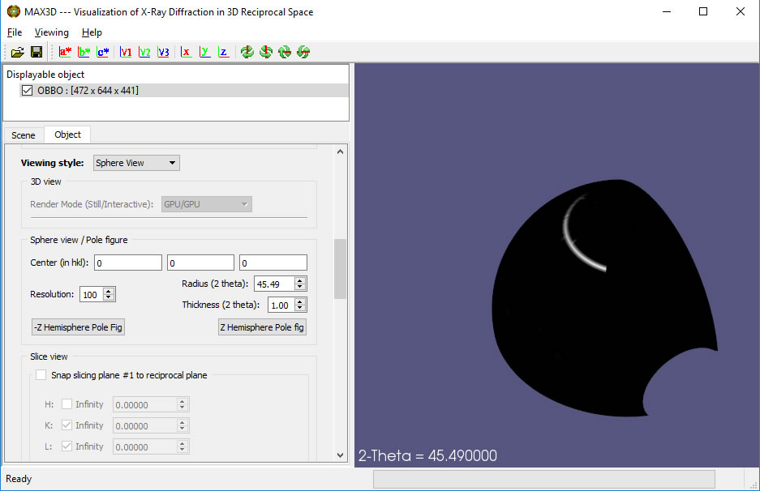Click the first Center (in hkl) input field
The width and height of the screenshot is (760, 491).
click(128, 263)
